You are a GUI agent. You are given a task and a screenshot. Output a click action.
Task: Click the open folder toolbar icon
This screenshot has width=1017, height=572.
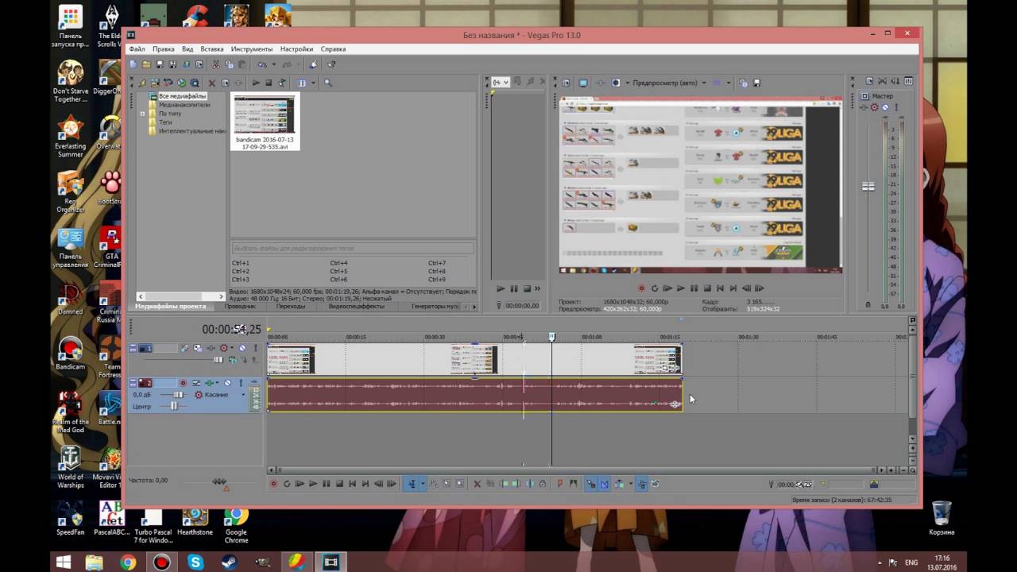click(x=146, y=64)
